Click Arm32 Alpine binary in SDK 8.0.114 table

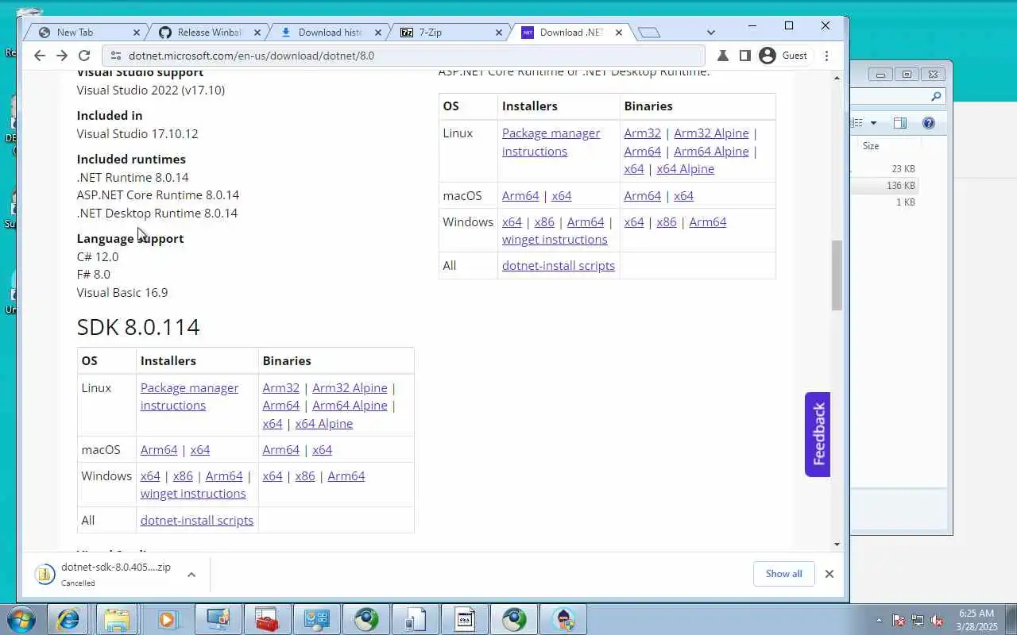click(350, 388)
